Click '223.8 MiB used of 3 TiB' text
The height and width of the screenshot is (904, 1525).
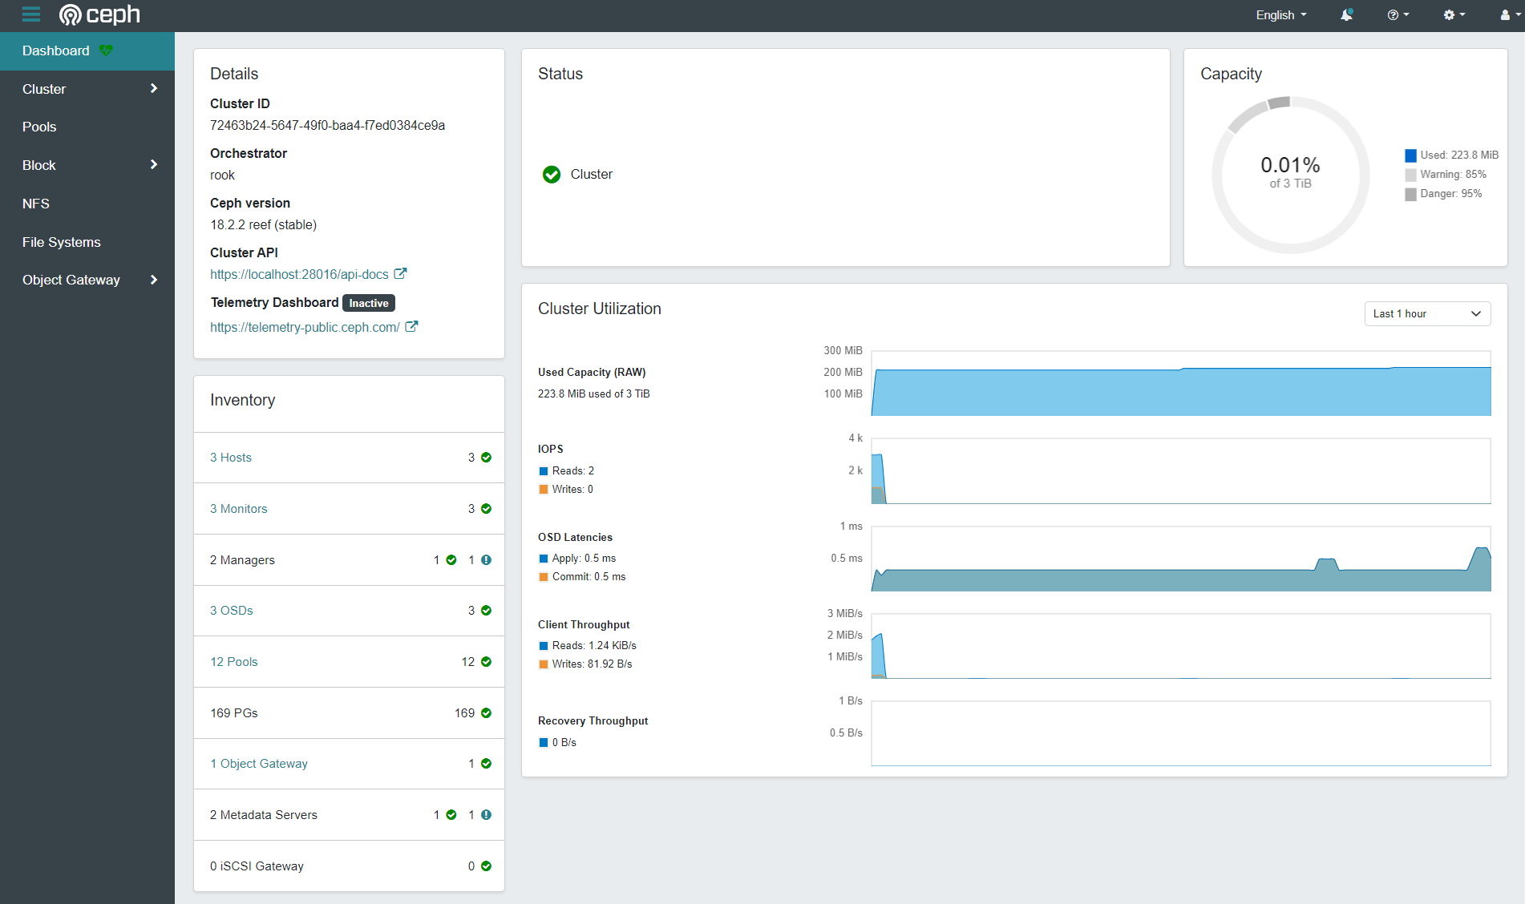[x=594, y=394]
